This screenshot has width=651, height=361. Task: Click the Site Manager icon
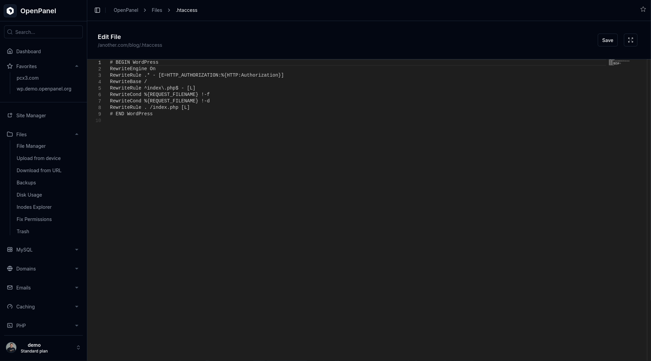coord(10,115)
